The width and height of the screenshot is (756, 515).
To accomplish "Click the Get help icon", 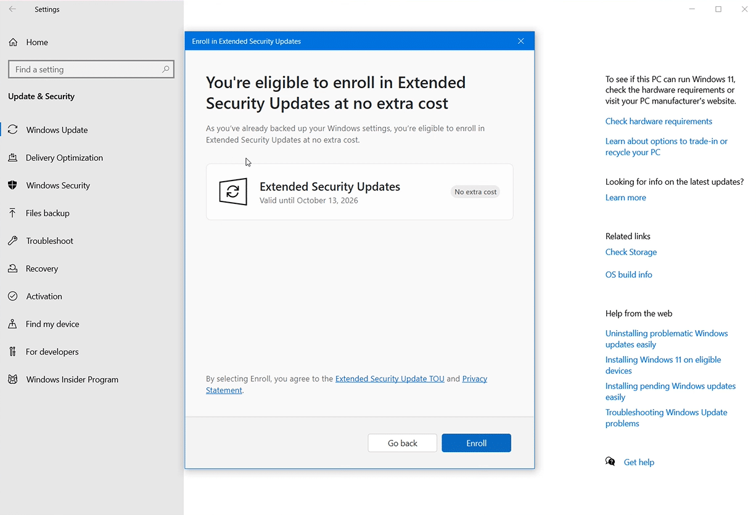I will pos(610,461).
